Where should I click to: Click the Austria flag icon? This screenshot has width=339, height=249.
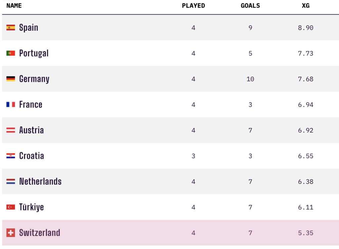tap(11, 130)
